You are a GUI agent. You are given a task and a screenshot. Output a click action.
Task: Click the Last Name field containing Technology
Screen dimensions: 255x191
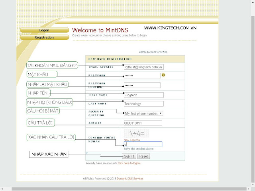click(x=143, y=104)
